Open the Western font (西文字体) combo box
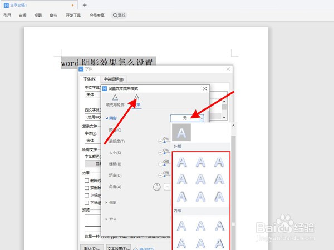Image resolution: width=334 pixels, height=250 pixels. point(93,117)
